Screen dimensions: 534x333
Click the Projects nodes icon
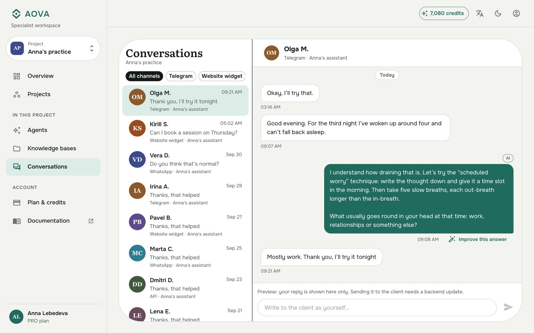point(17,94)
